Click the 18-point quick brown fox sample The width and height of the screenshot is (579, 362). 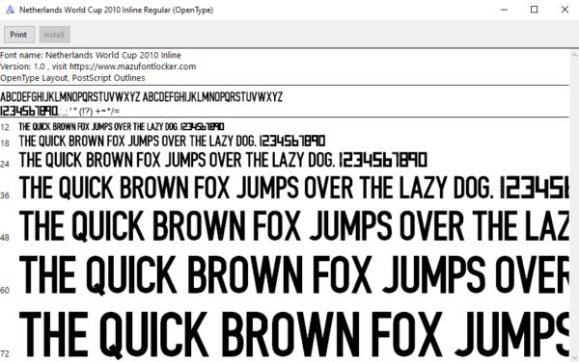[172, 141]
